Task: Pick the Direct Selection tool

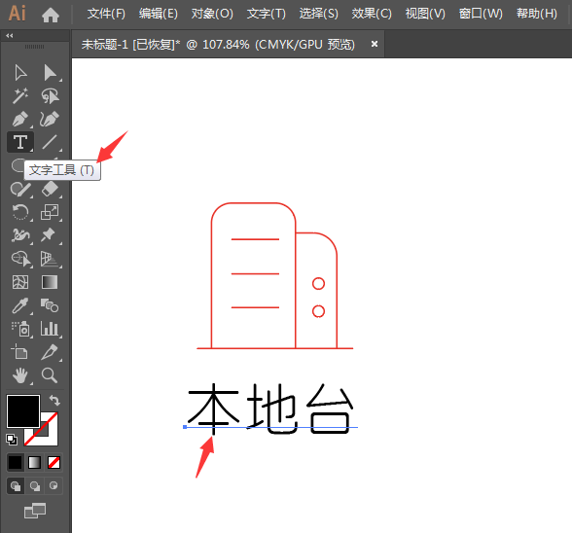Action: (x=50, y=73)
